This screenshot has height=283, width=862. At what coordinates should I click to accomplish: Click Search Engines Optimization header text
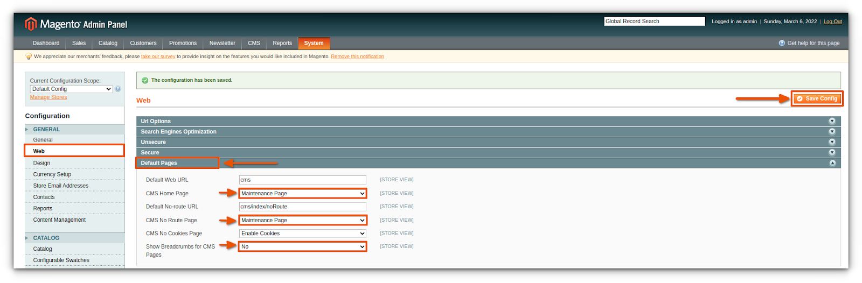tap(178, 132)
